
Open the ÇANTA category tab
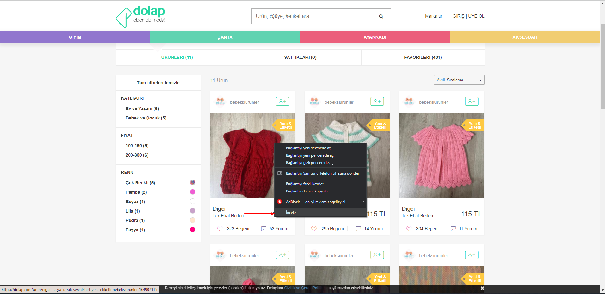[x=225, y=37]
